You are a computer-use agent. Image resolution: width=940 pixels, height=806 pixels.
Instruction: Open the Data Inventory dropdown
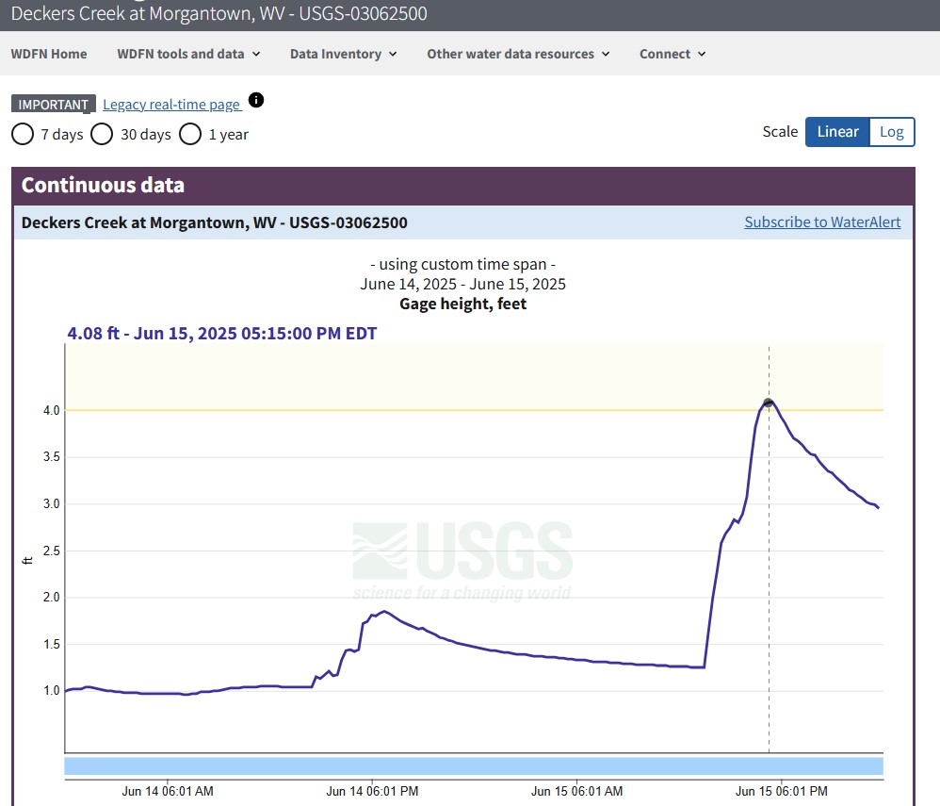343,54
